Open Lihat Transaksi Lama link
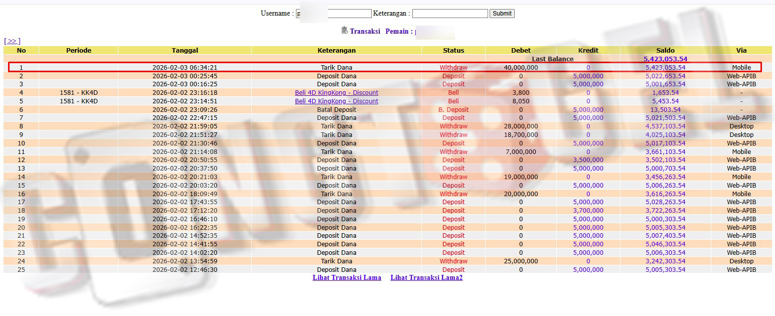Viewport: 775px width, 316px height. [347, 277]
